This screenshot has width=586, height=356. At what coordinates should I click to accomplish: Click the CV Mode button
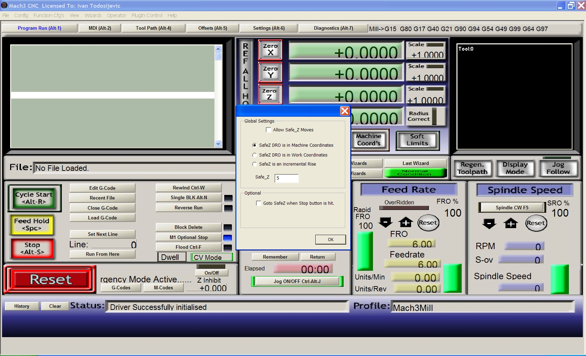pos(212,257)
